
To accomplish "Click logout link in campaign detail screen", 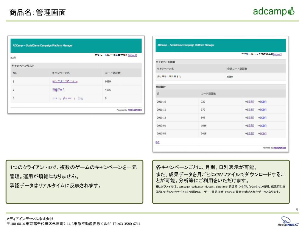I will (277, 54).
